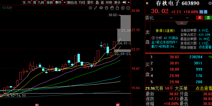Select buy level 5 price 29.98
The image size is (212, 106).
pos(174,82)
